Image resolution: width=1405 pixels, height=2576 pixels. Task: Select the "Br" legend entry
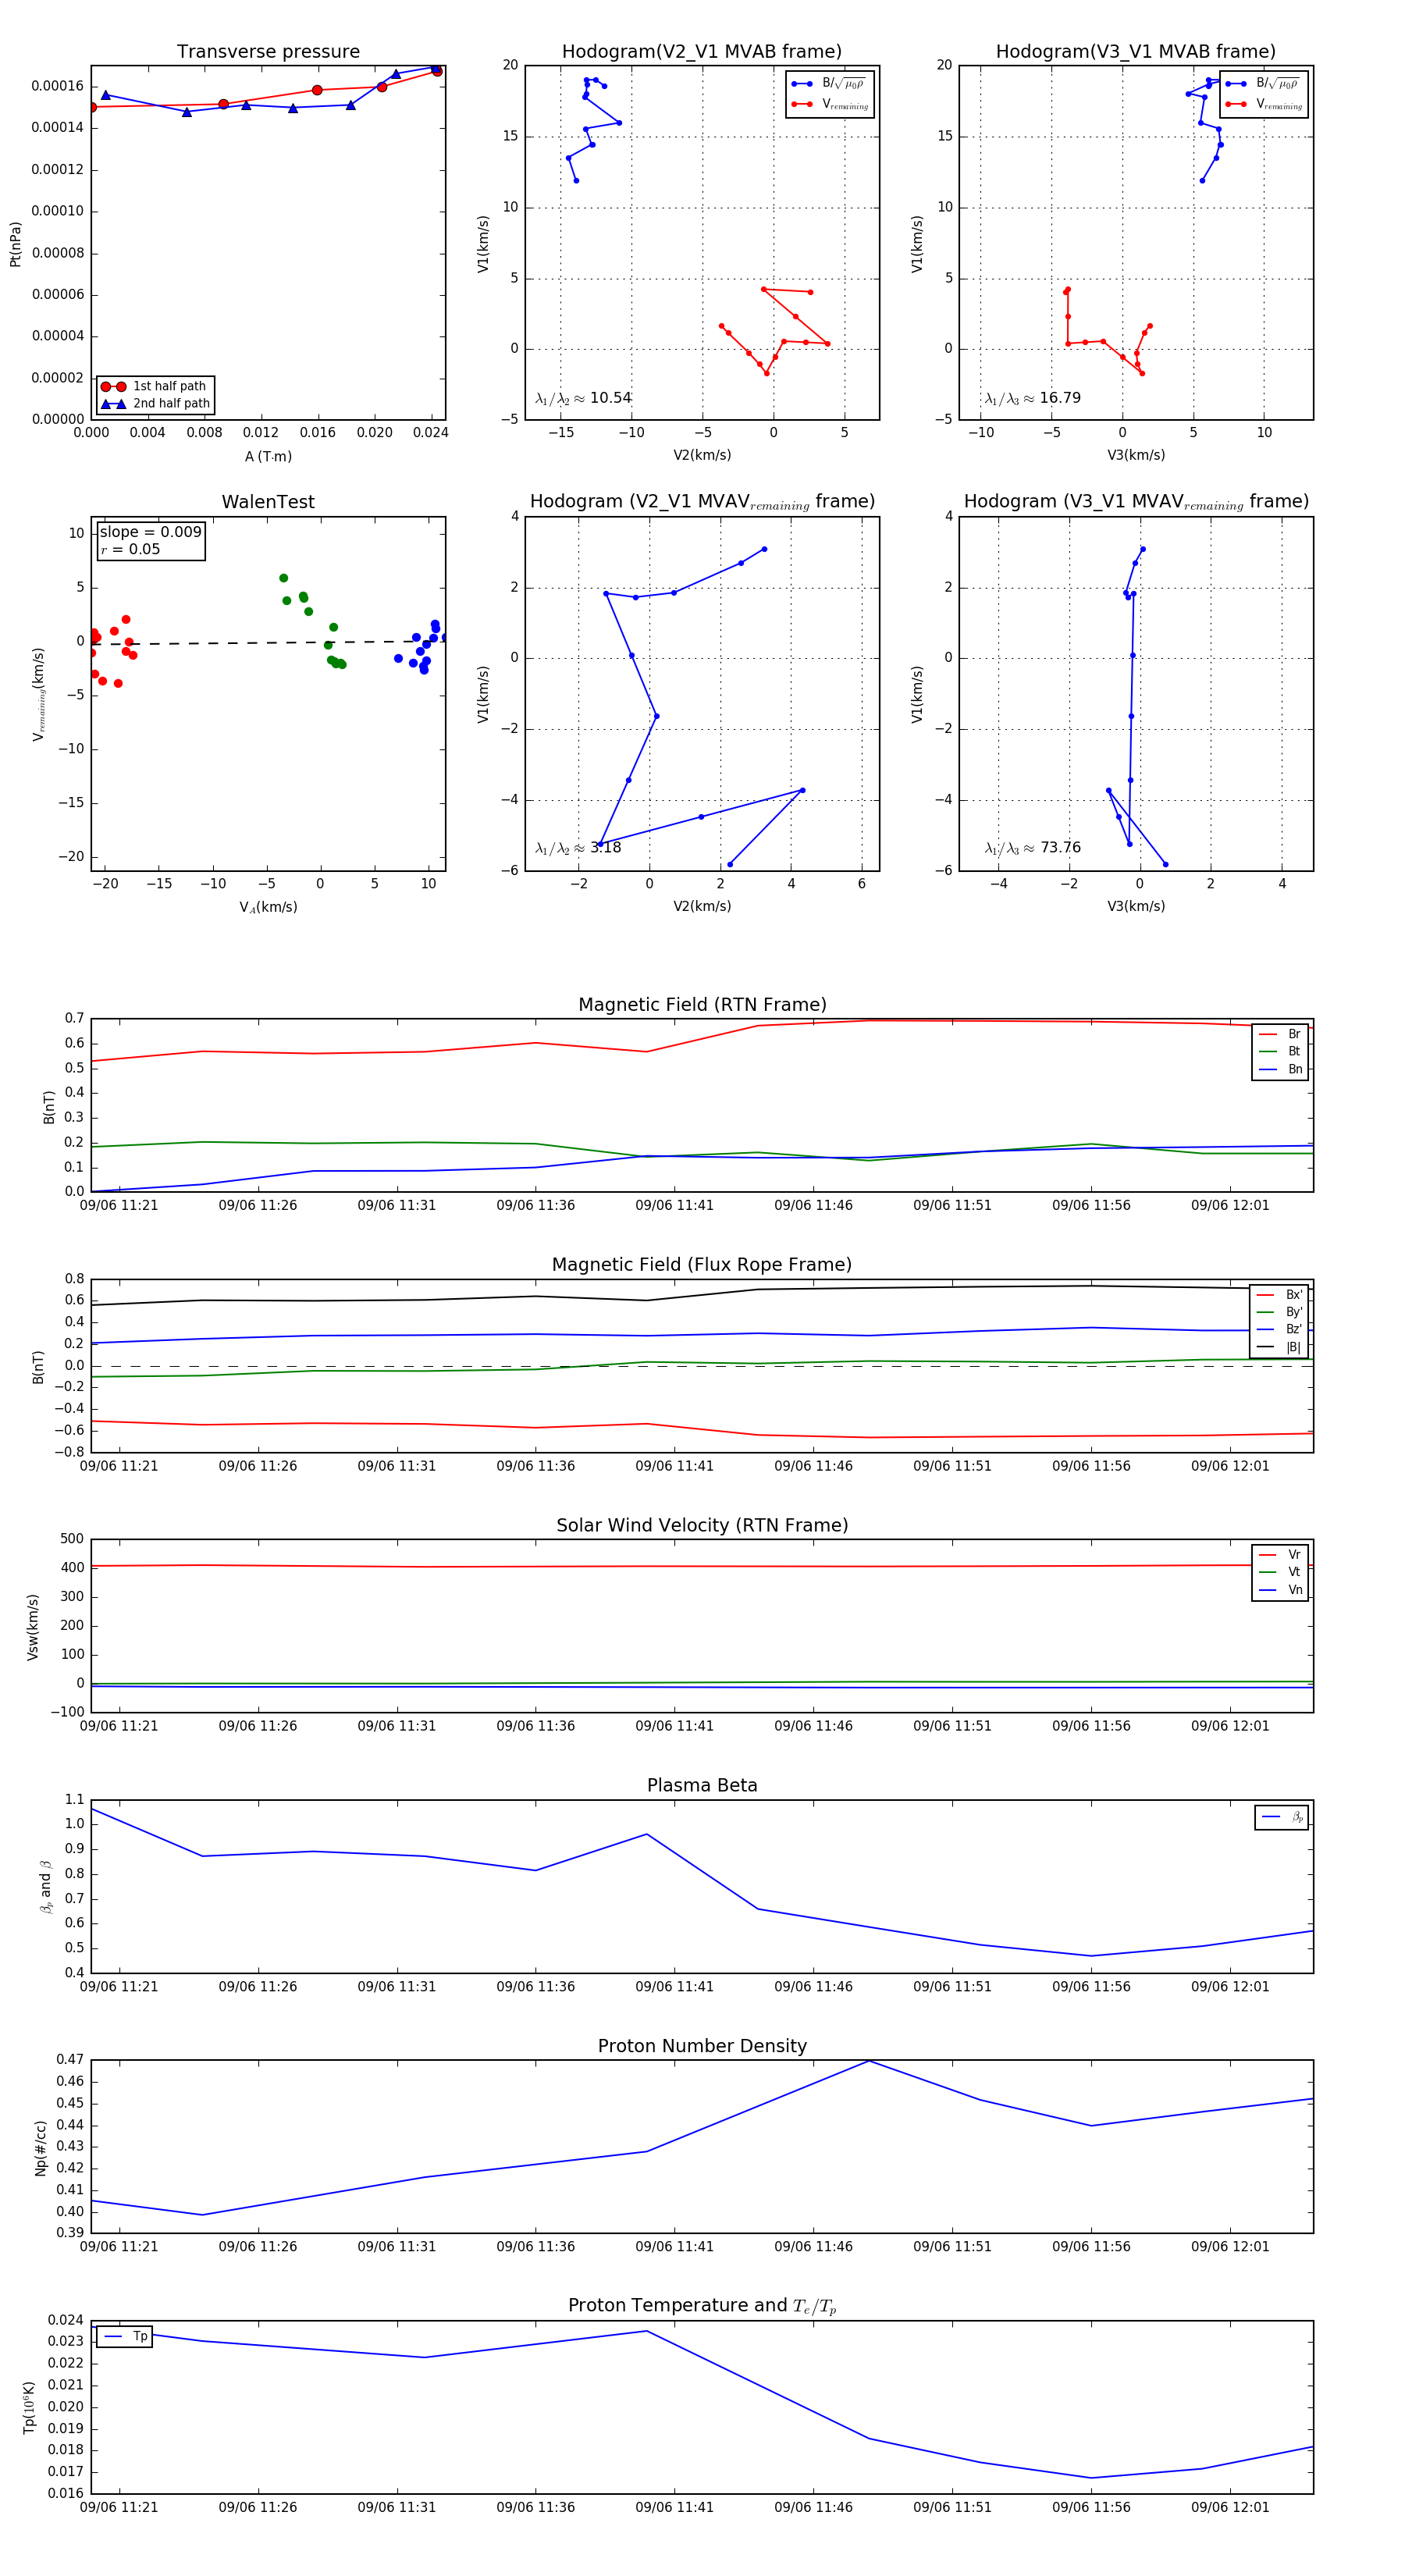tap(1280, 1034)
